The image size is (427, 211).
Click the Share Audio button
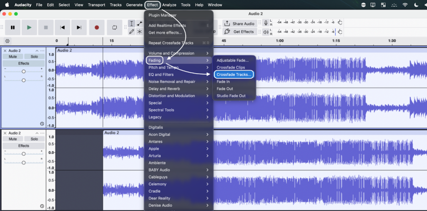point(240,24)
